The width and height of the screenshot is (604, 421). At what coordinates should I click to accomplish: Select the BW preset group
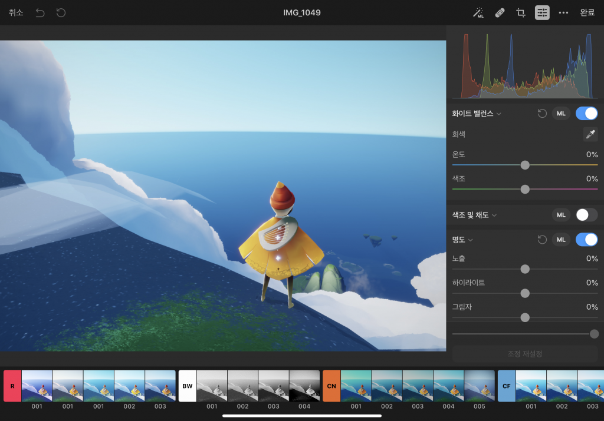[x=188, y=386]
